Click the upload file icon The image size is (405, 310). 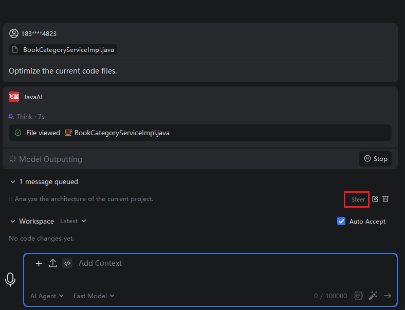coord(53,263)
